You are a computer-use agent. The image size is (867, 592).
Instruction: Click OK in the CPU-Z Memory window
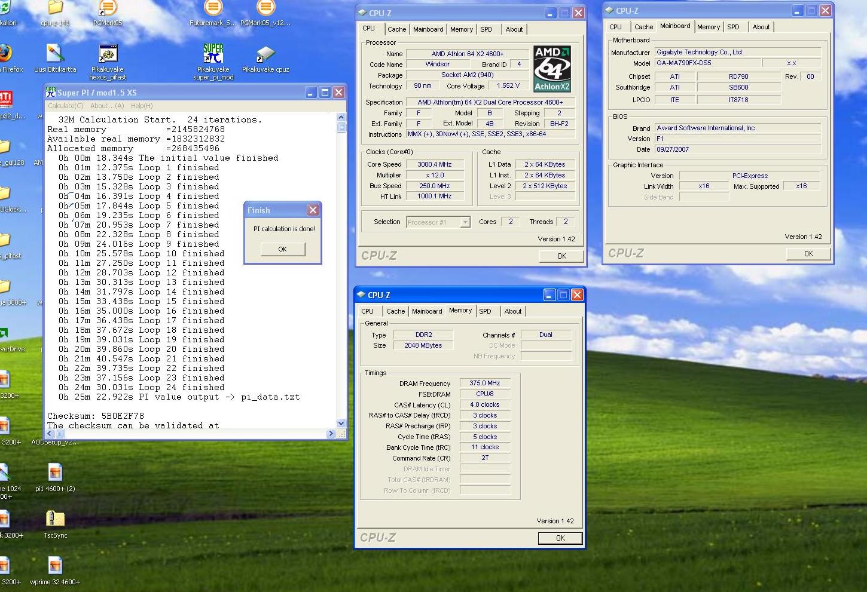(560, 538)
